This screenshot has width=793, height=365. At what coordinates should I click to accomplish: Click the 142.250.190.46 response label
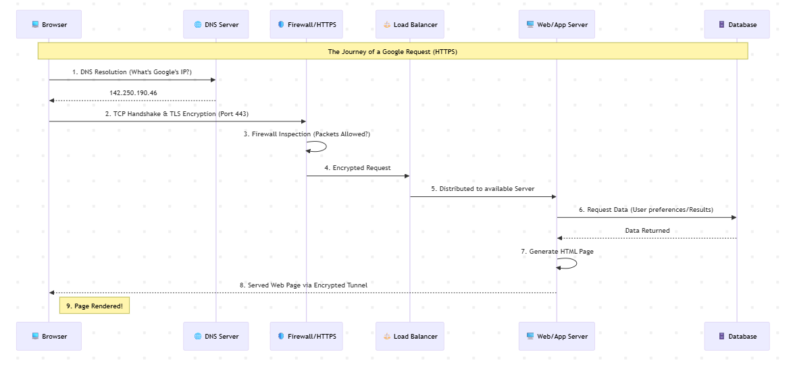(x=133, y=93)
